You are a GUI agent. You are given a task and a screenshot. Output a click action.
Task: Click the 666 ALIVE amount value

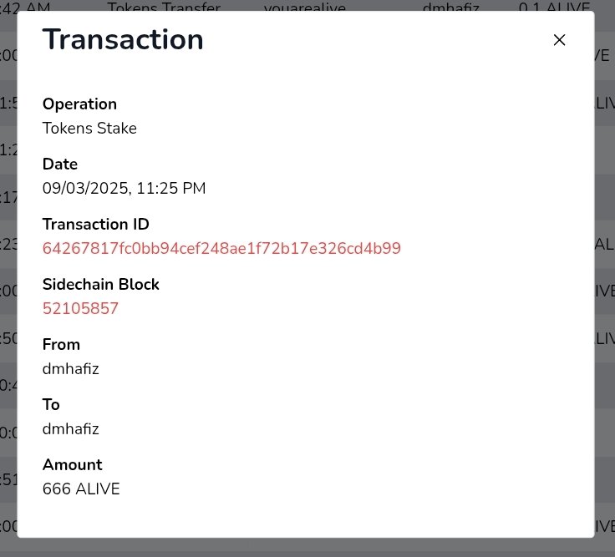[81, 489]
